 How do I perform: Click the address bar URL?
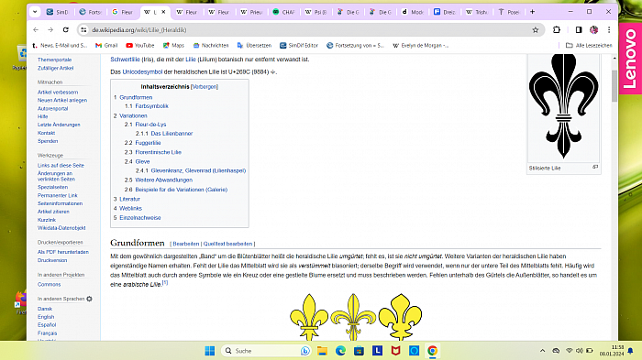coord(139,30)
